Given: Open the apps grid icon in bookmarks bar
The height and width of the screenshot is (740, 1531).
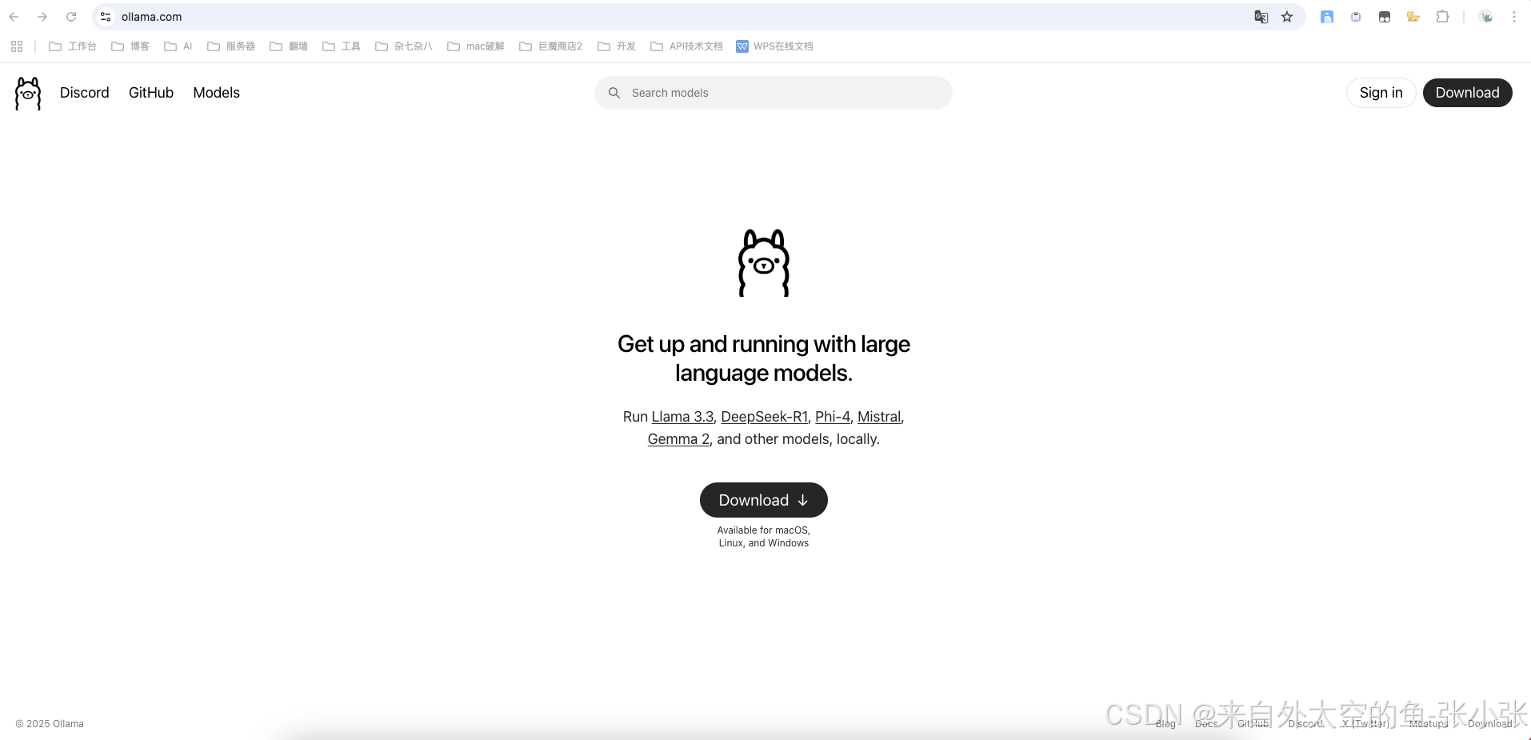Looking at the screenshot, I should tap(17, 46).
